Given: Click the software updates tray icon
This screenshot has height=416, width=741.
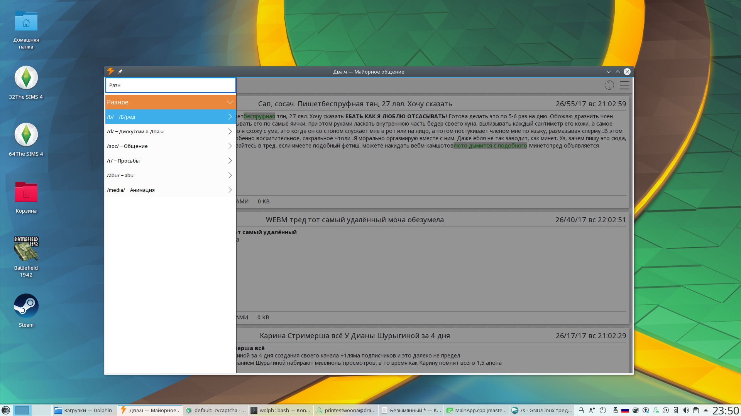Looking at the screenshot, I should 646,410.
